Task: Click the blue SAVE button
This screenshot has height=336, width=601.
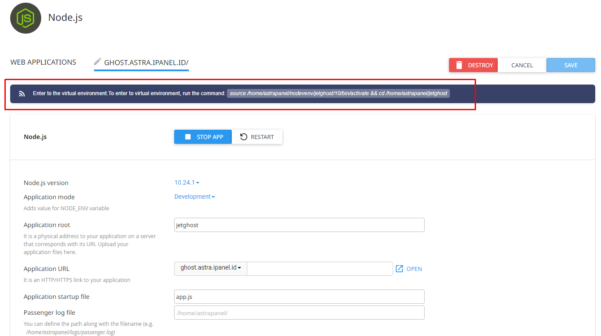Action: pyautogui.click(x=571, y=65)
